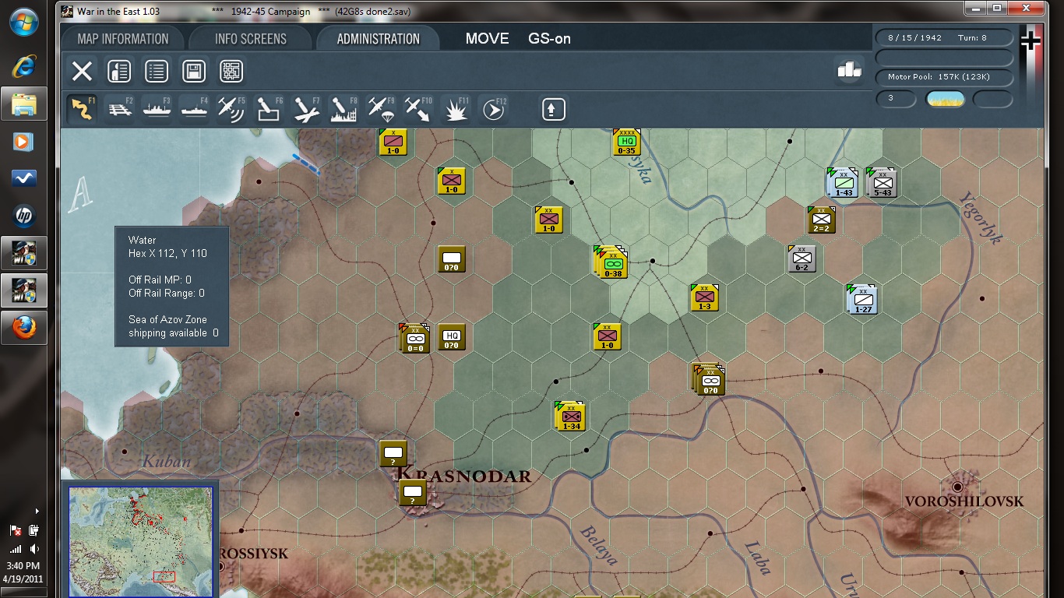Click the up-arrow box toolbar icon

click(x=553, y=109)
